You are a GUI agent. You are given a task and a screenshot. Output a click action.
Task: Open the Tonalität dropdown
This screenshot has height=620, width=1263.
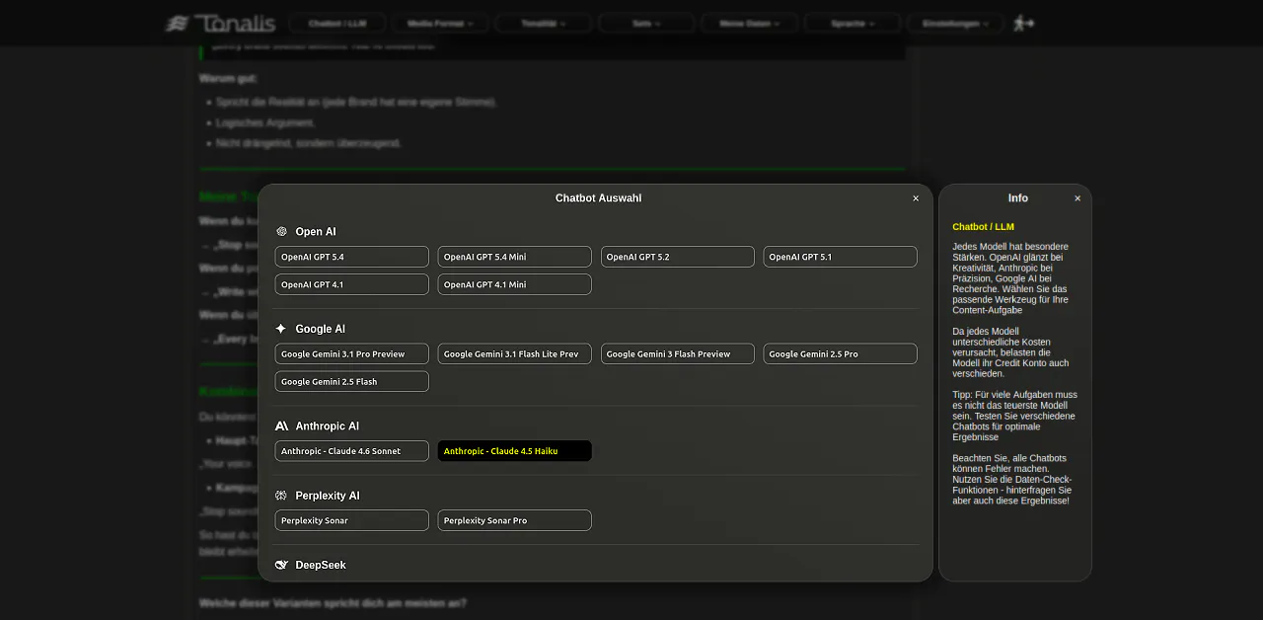pyautogui.click(x=543, y=24)
